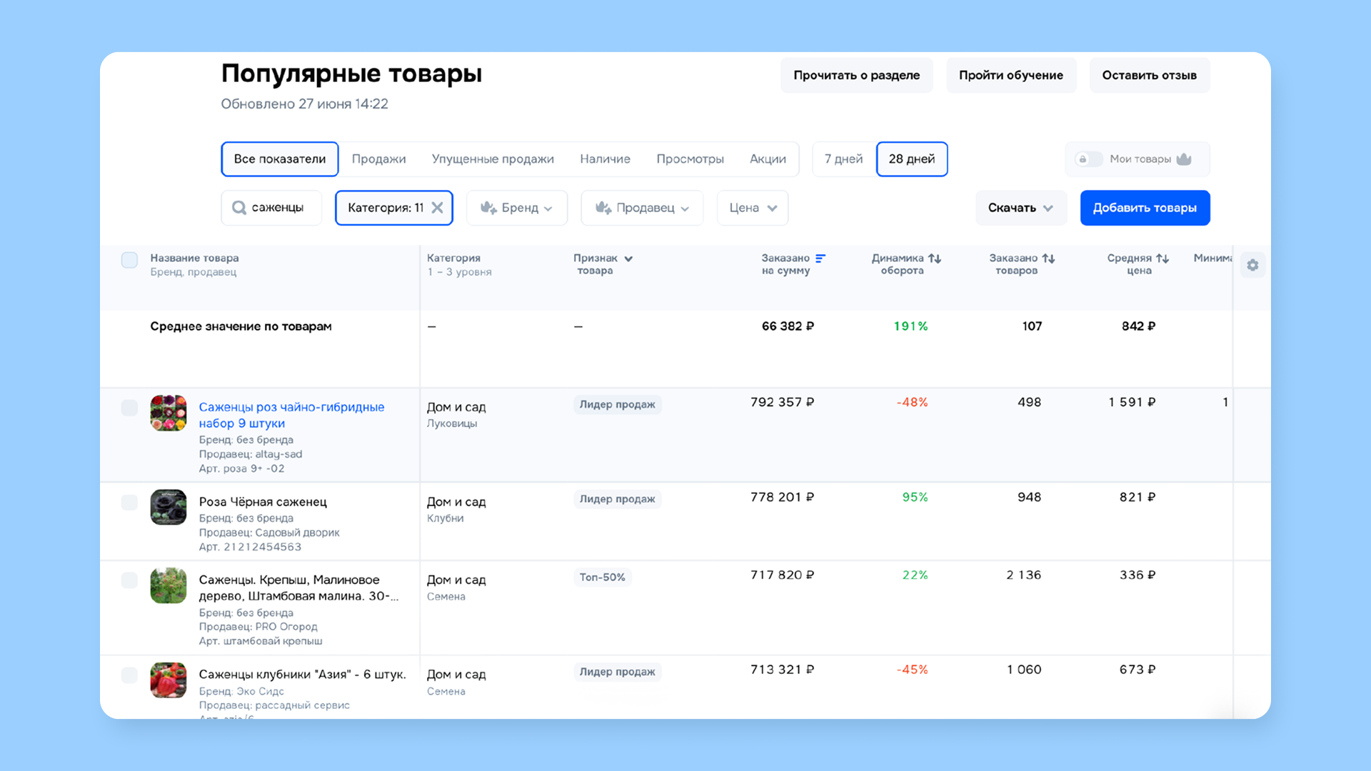Select the 7 дней period tab
The height and width of the screenshot is (771, 1371).
coord(843,158)
